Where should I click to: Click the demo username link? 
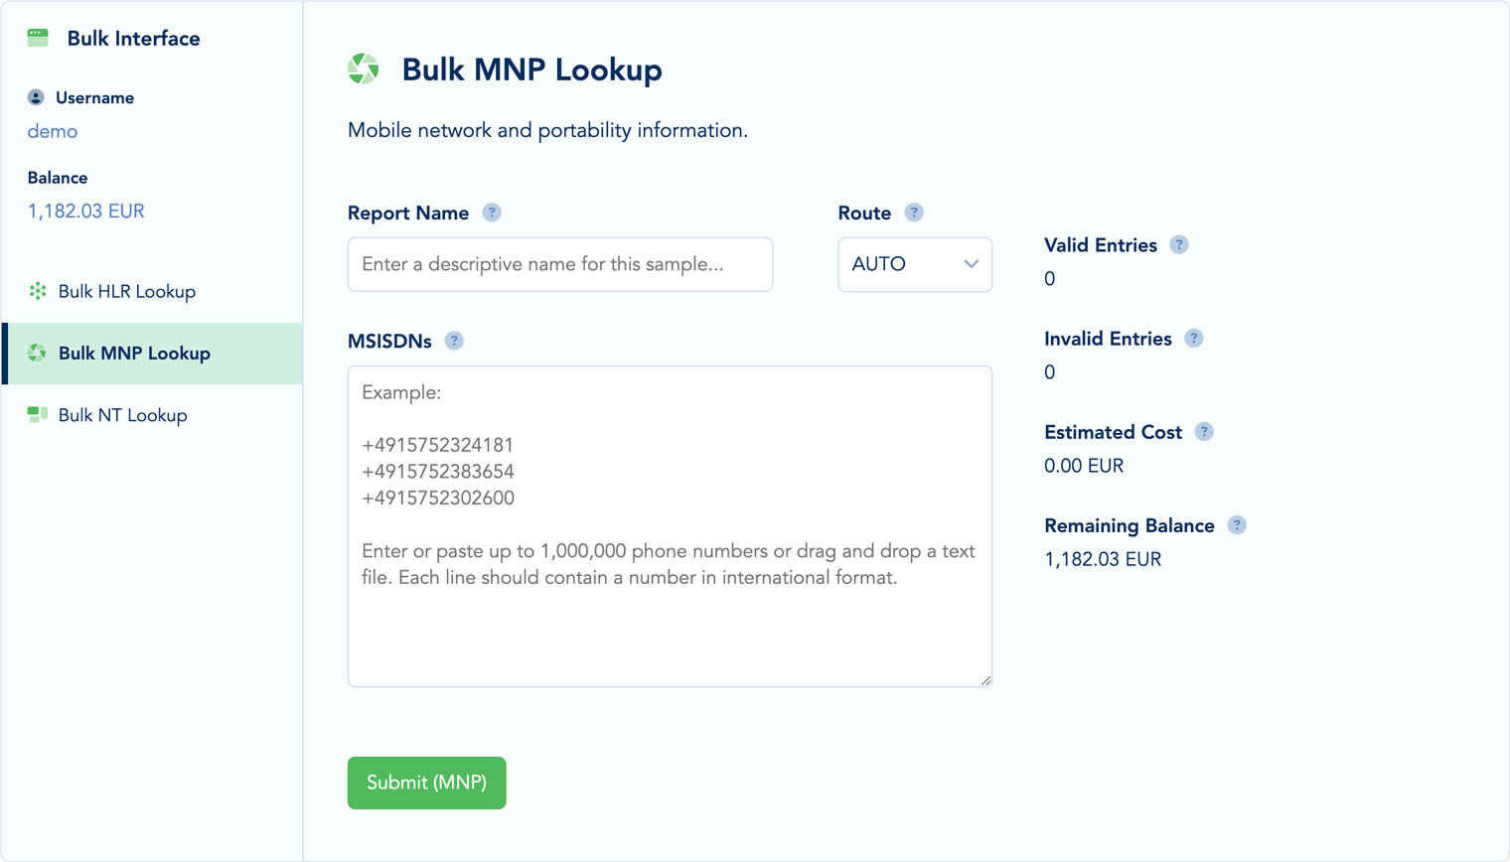[x=52, y=130]
